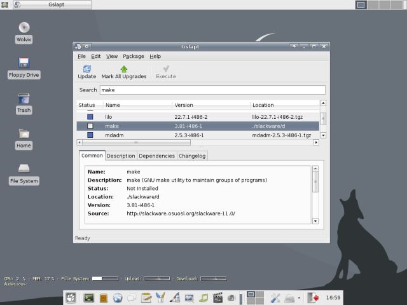Open the Floppy Drive desktop icon
The image size is (407, 305).
[24, 62]
